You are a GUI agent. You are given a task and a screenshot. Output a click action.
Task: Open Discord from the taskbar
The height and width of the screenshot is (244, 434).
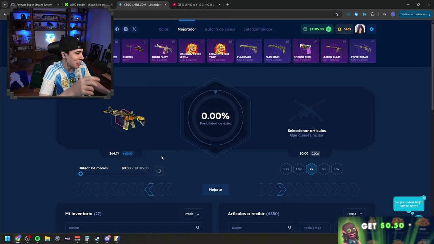point(107,239)
